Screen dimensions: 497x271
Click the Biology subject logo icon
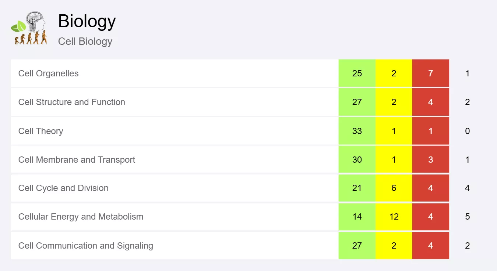(x=29, y=28)
